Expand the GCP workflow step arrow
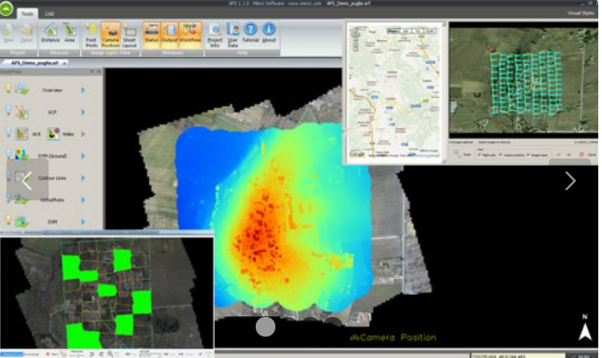Viewport: 602px width, 358px height. point(83,112)
